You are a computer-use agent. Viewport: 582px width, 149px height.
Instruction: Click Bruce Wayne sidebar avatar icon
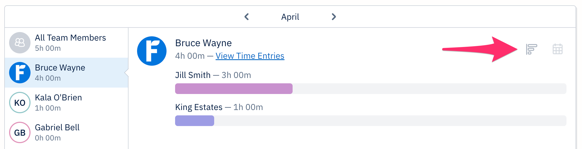(x=20, y=73)
